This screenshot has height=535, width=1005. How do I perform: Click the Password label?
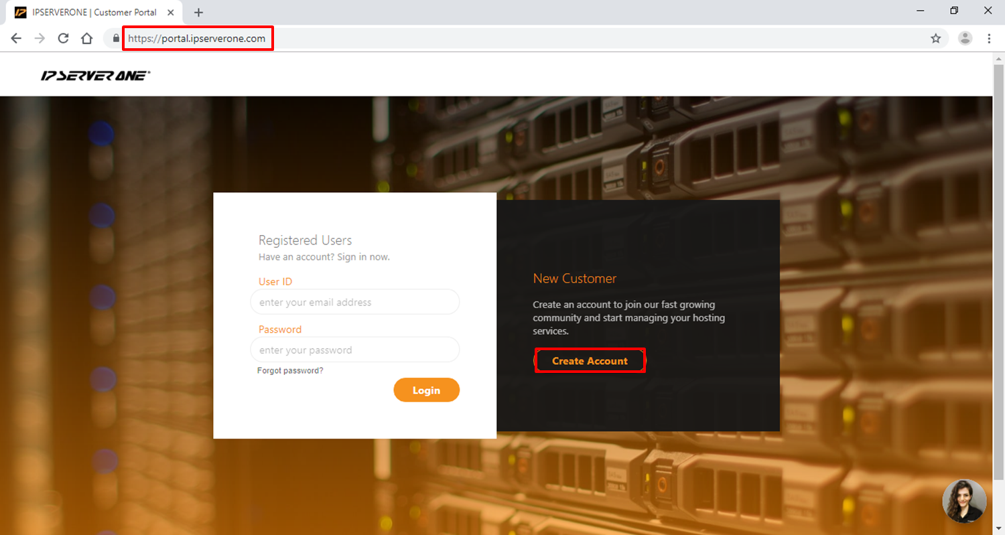[x=280, y=329]
